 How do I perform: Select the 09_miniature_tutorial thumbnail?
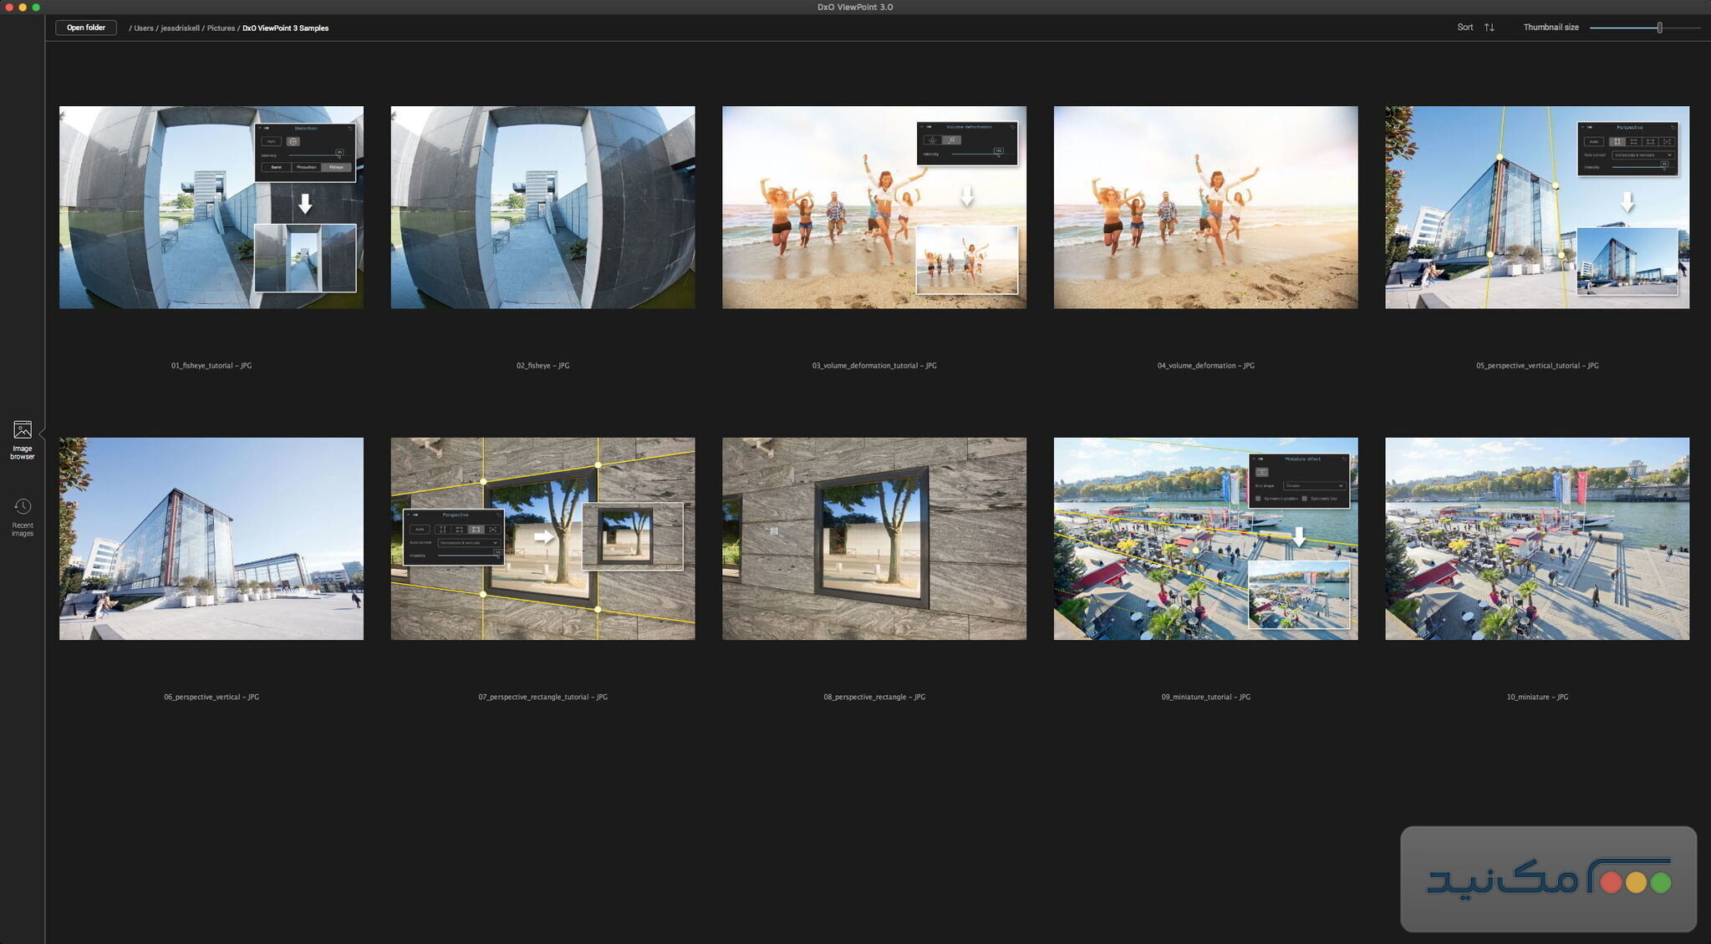pos(1205,539)
